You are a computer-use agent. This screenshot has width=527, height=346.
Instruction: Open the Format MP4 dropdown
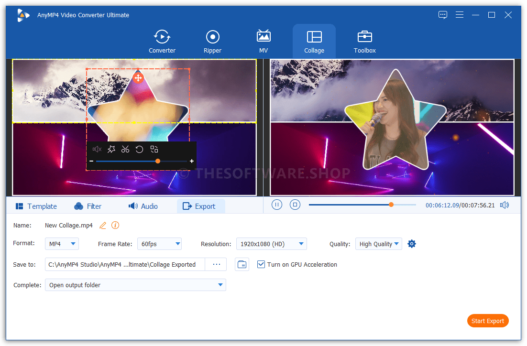(62, 244)
